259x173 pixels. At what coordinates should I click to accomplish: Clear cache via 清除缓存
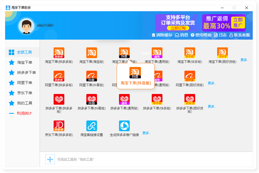[162, 35]
